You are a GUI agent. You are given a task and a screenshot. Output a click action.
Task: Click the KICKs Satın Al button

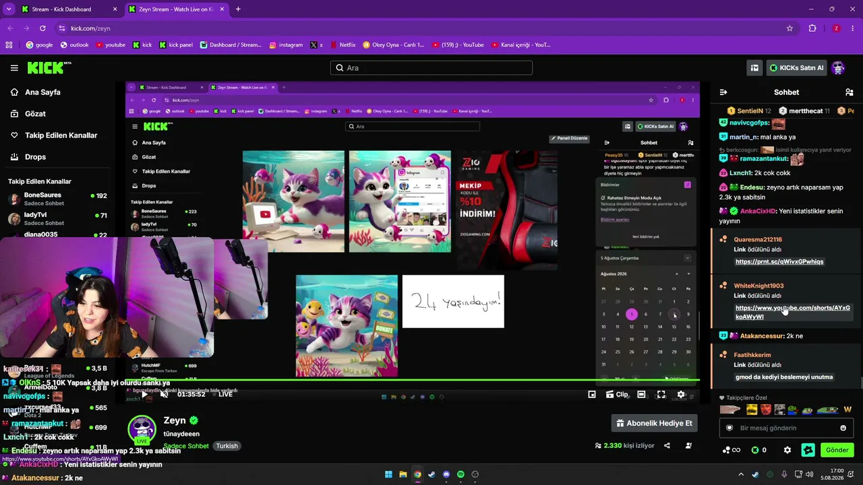pyautogui.click(x=796, y=67)
